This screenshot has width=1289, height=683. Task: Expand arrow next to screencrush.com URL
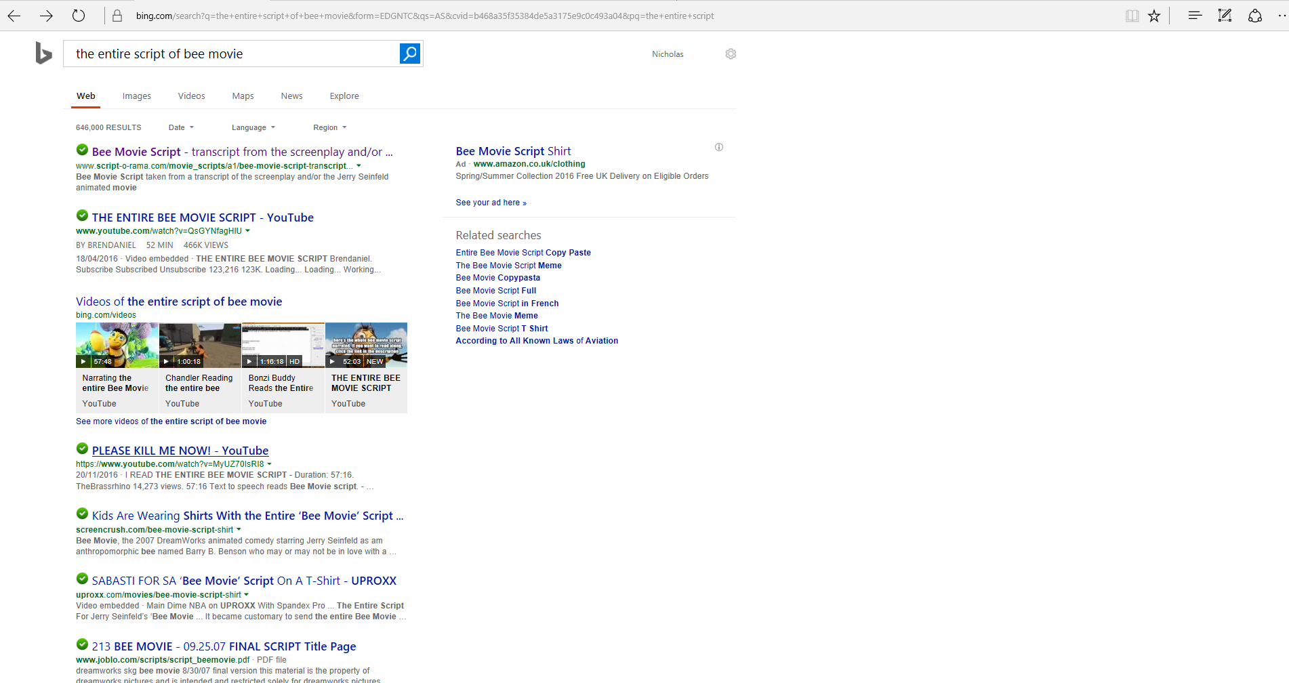239,530
